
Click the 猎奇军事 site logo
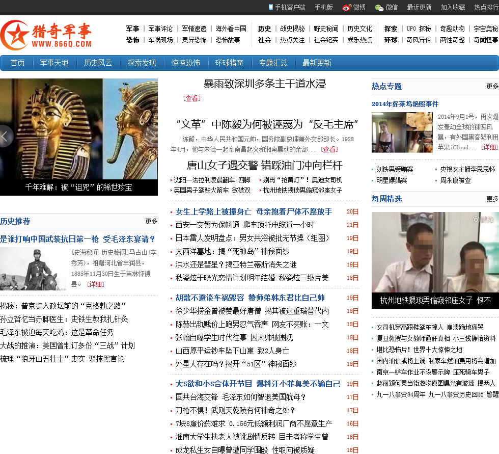46,35
